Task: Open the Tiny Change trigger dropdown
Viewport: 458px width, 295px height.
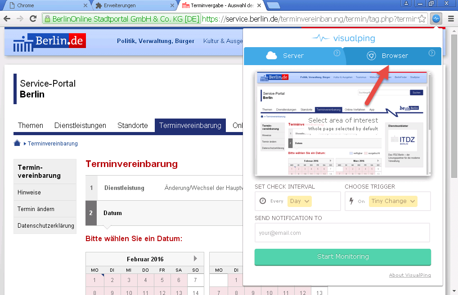Action: tap(393, 201)
